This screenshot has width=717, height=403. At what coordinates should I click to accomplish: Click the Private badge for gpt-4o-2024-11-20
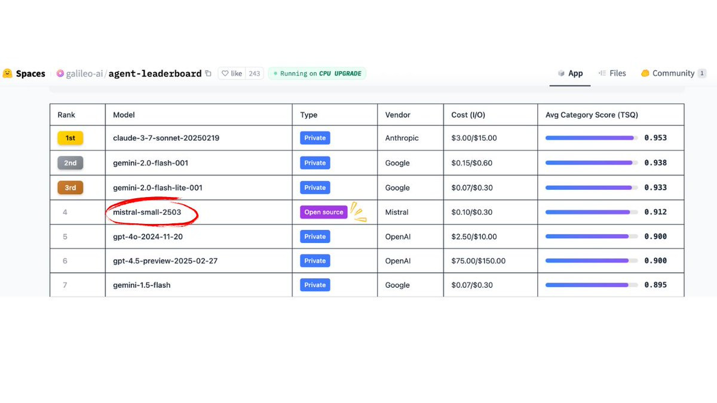pos(315,236)
